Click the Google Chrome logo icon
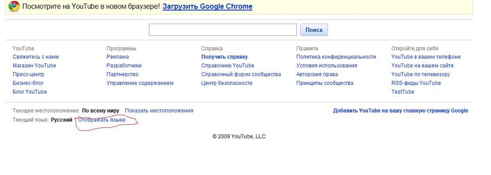 14,7
